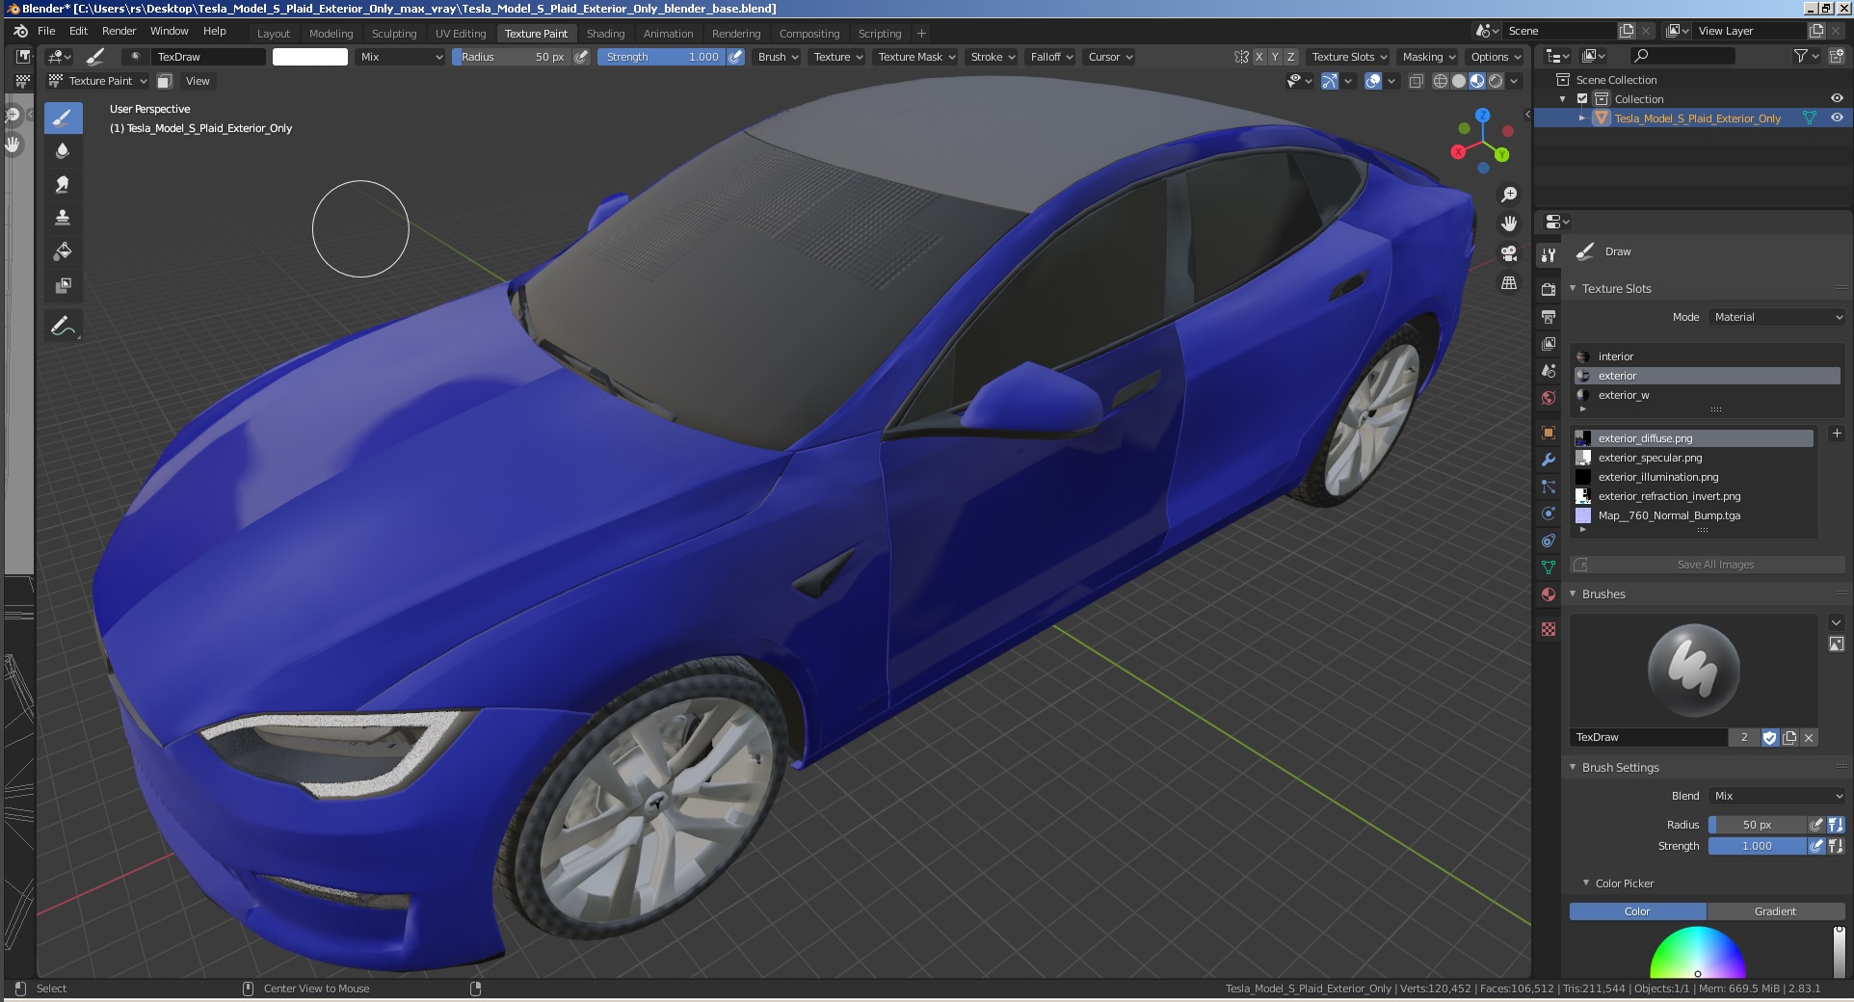
Task: Expand Tesla_Model_S_Plaid_Exterior_Only tree item
Action: [1582, 119]
